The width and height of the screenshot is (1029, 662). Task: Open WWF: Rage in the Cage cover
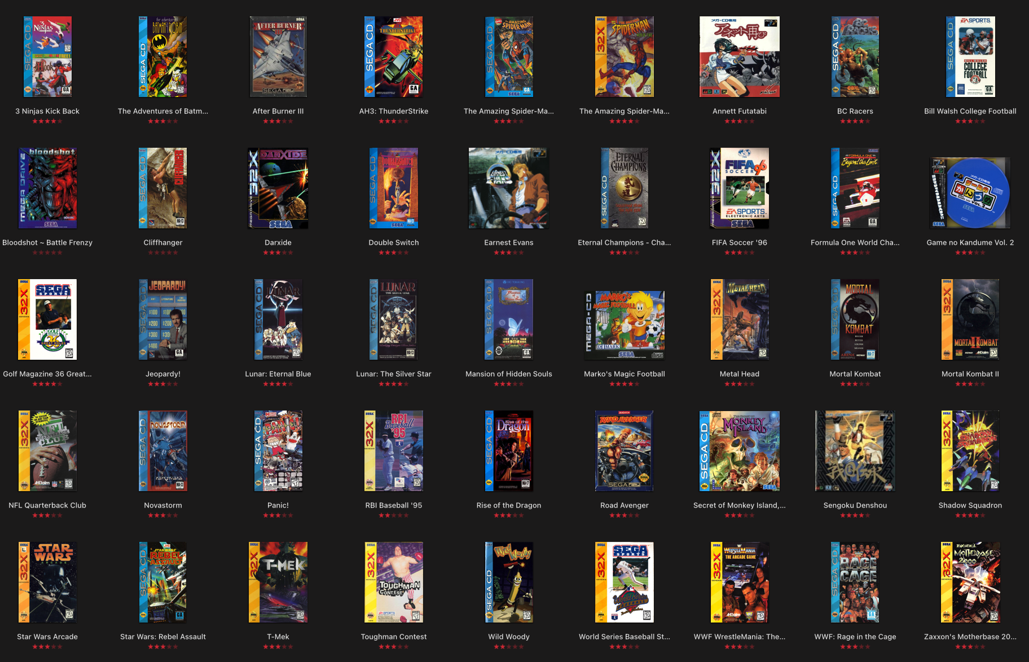point(855,582)
